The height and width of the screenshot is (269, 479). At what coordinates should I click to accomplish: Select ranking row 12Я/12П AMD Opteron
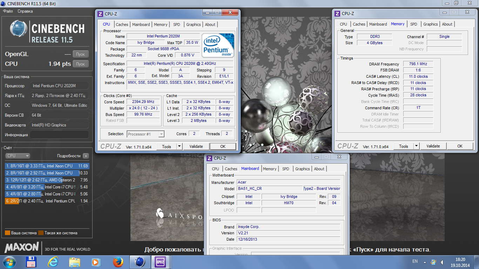click(47, 180)
